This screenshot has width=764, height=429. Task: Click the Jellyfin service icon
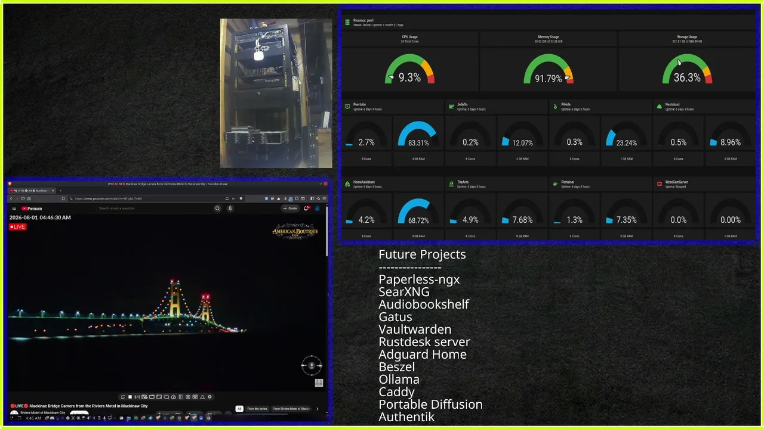pyautogui.click(x=451, y=107)
